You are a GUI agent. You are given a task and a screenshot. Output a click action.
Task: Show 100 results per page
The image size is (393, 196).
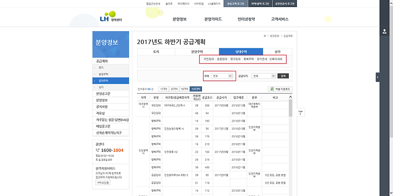pos(196,89)
